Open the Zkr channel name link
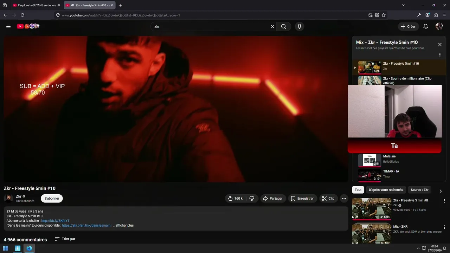The width and height of the screenshot is (450, 253). coord(19,196)
